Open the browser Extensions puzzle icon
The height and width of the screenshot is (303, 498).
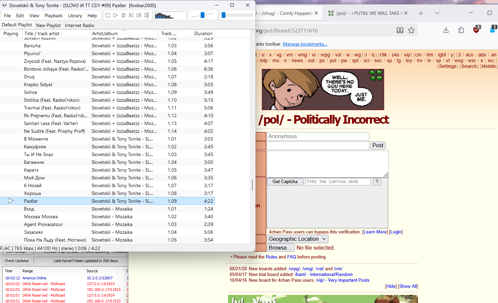pos(461,30)
